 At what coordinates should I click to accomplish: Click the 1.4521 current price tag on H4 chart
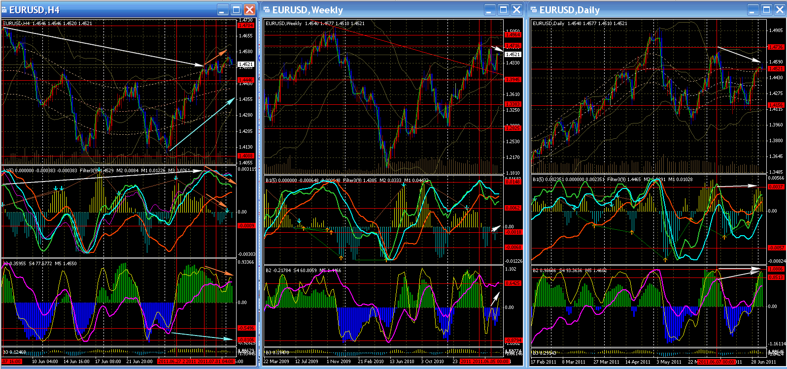tap(245, 64)
